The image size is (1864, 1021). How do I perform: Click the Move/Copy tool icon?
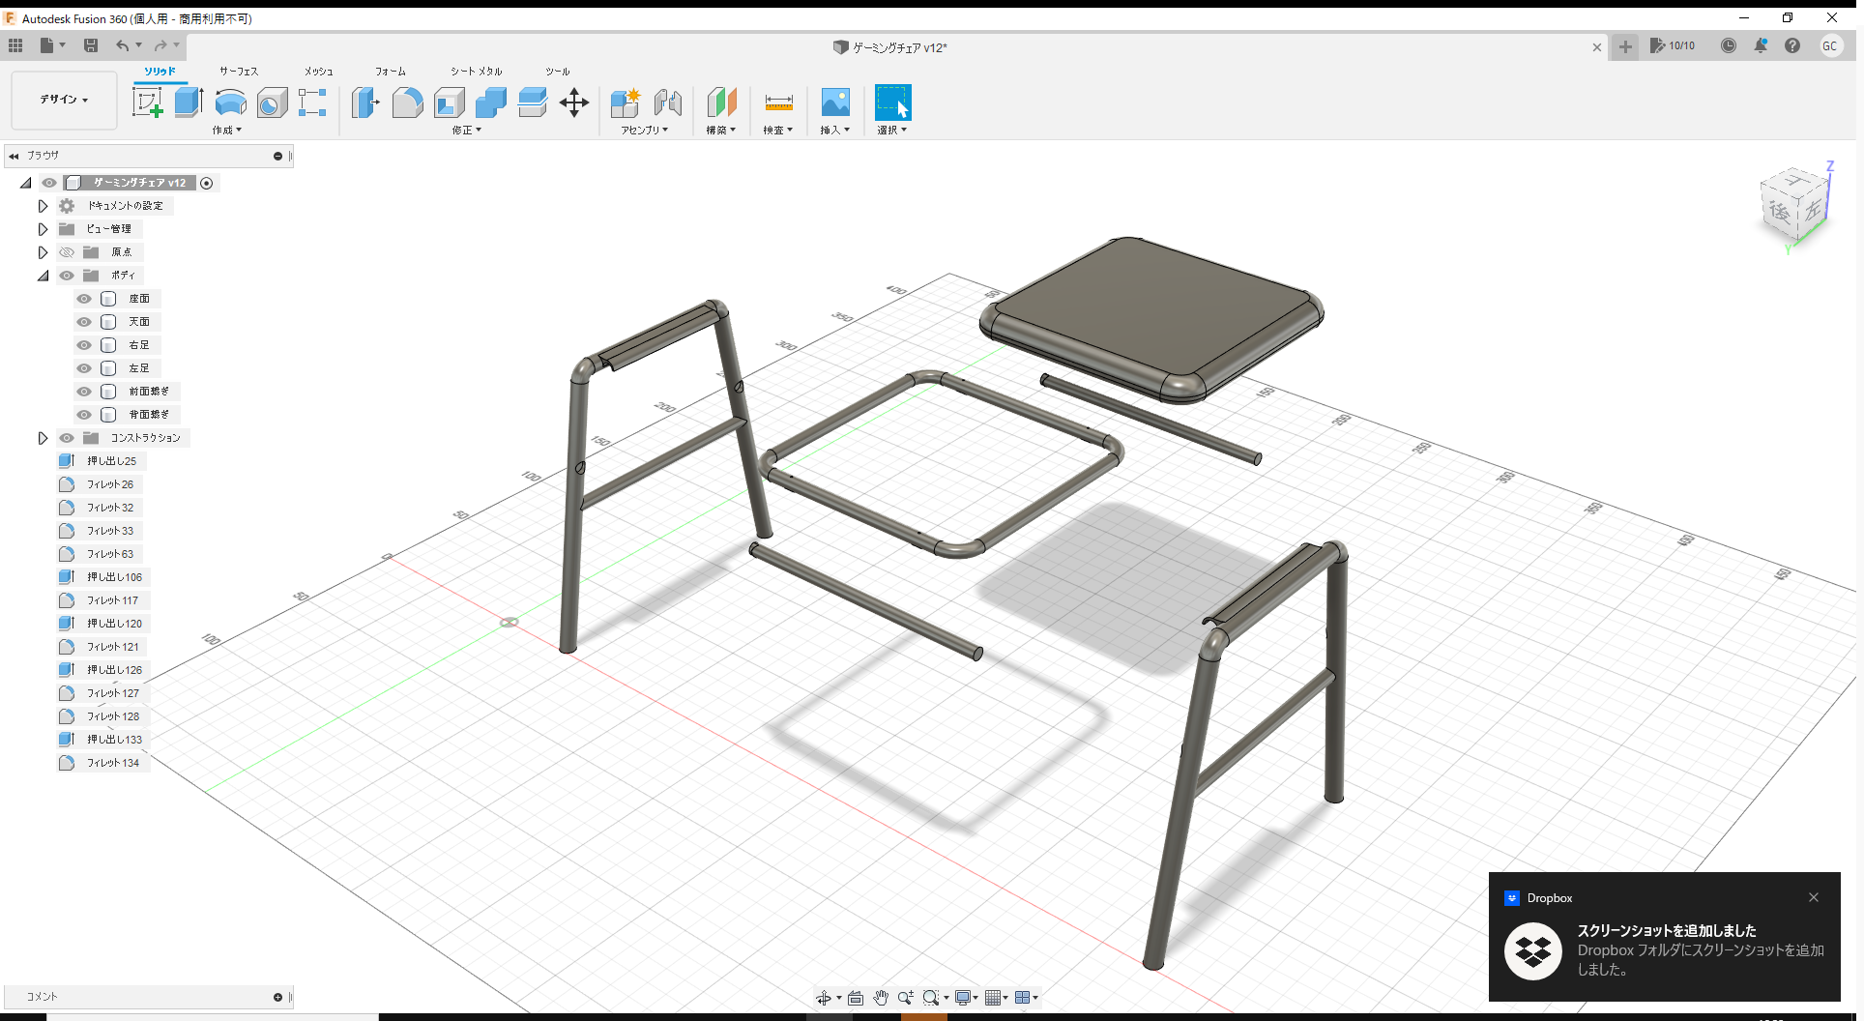(x=574, y=102)
